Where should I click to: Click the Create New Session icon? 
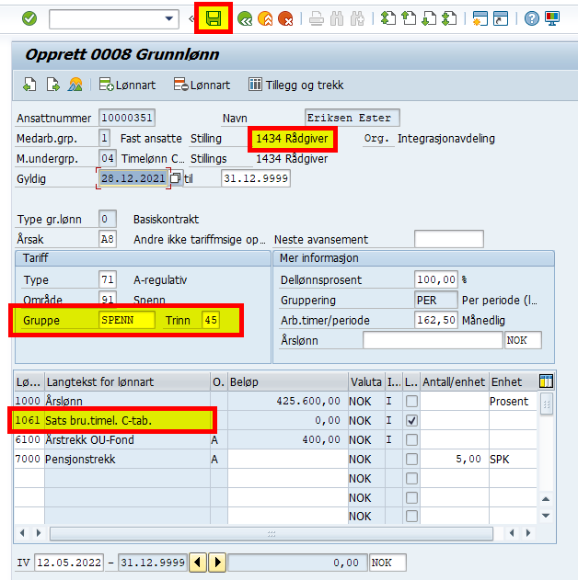pyautogui.click(x=480, y=18)
